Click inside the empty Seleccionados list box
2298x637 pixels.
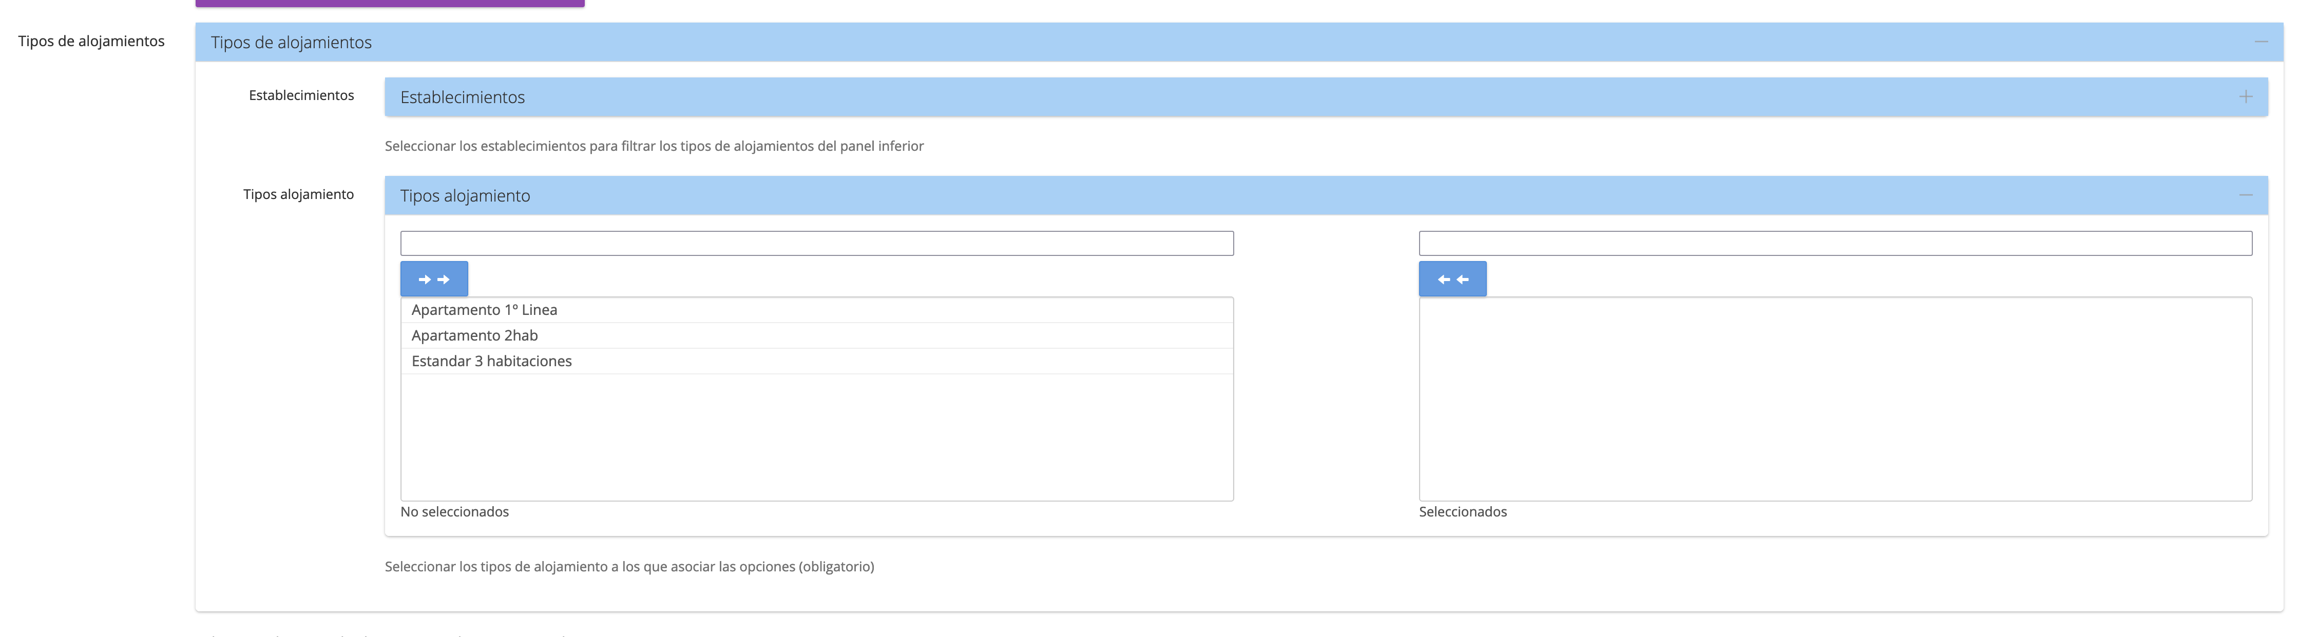[1835, 398]
